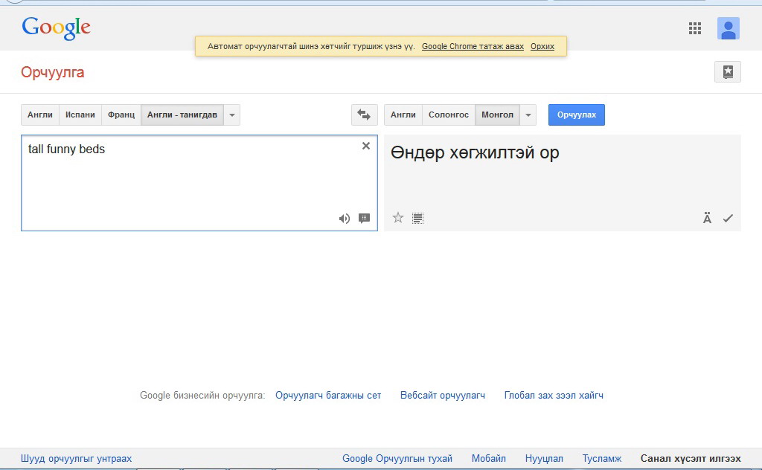The width and height of the screenshot is (762, 470).
Task: Expand the target language dropdown arrow
Action: [x=528, y=115]
